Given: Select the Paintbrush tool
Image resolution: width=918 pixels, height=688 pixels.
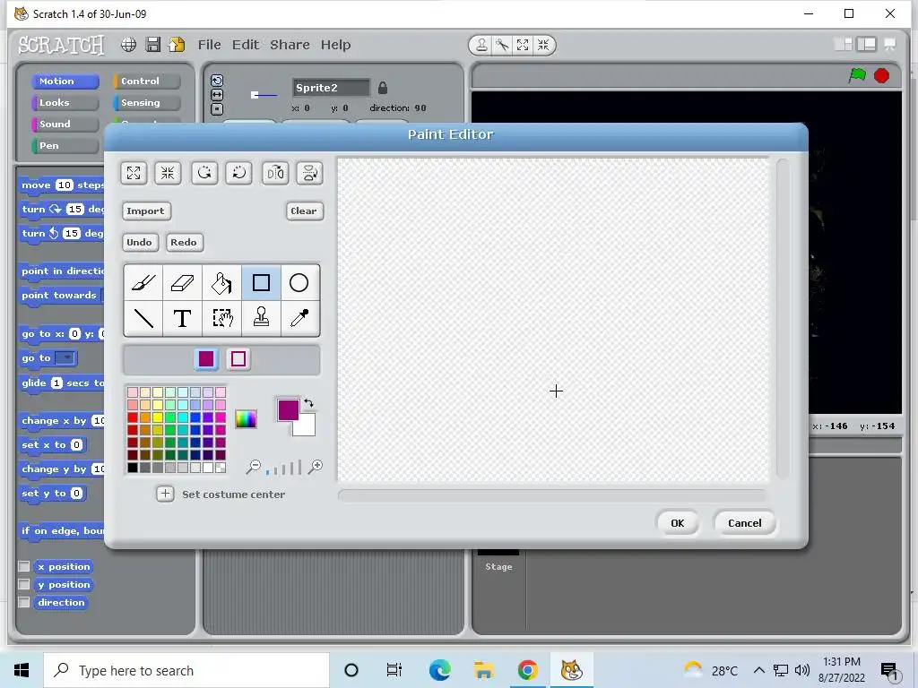Looking at the screenshot, I should (x=143, y=283).
